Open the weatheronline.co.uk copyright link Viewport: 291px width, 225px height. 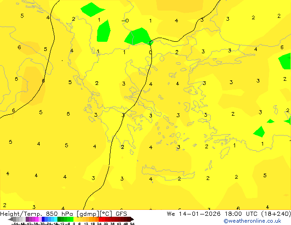pyautogui.click(x=252, y=221)
